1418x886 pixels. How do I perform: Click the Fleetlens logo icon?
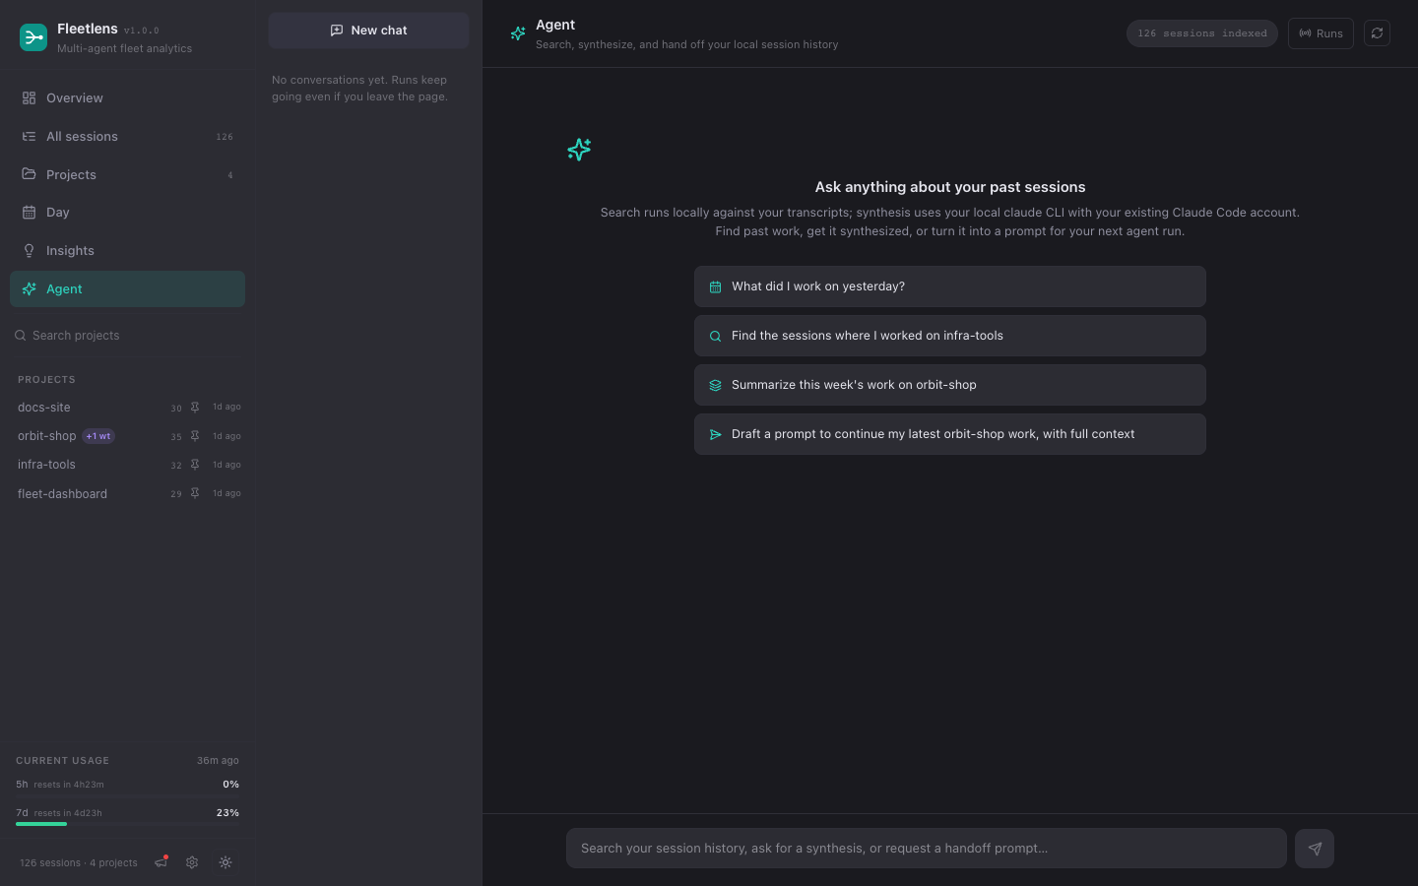(x=33, y=37)
